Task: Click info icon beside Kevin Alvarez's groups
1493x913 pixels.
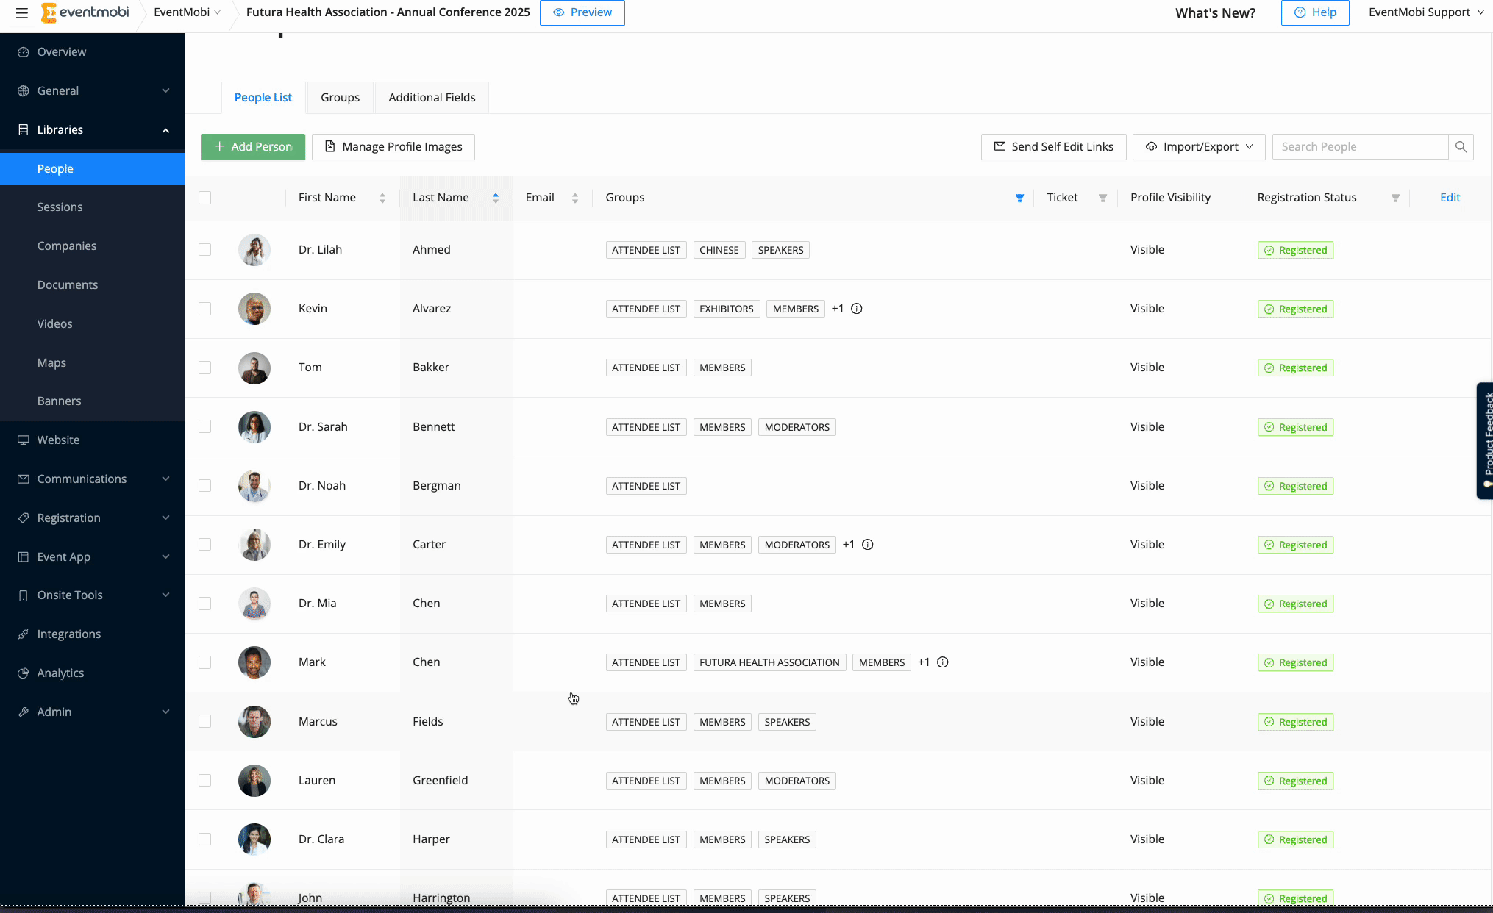Action: [857, 309]
